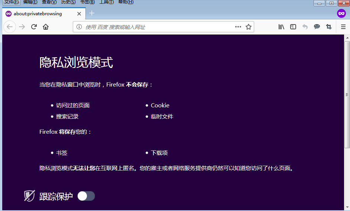Bookmark this page with the star icon
This screenshot has height=211, width=350.
coord(249,27)
